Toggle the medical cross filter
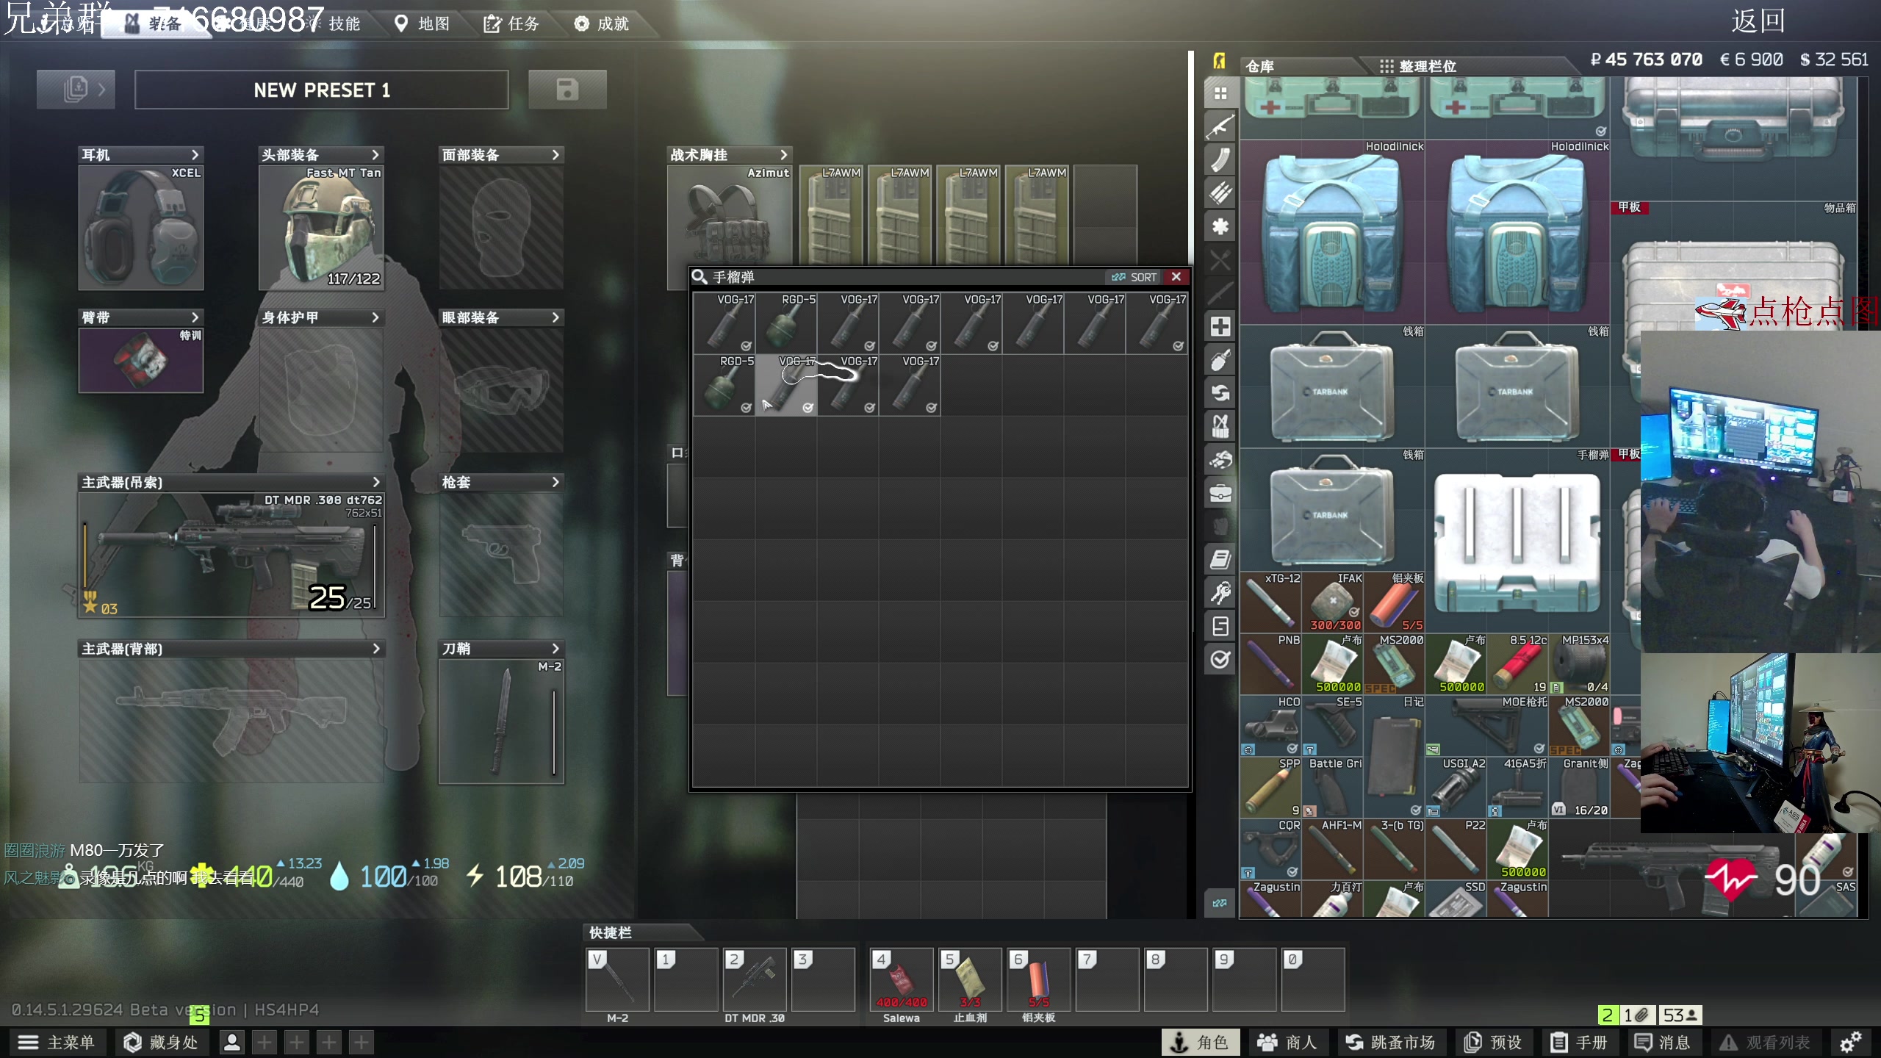1881x1058 pixels. click(1220, 326)
